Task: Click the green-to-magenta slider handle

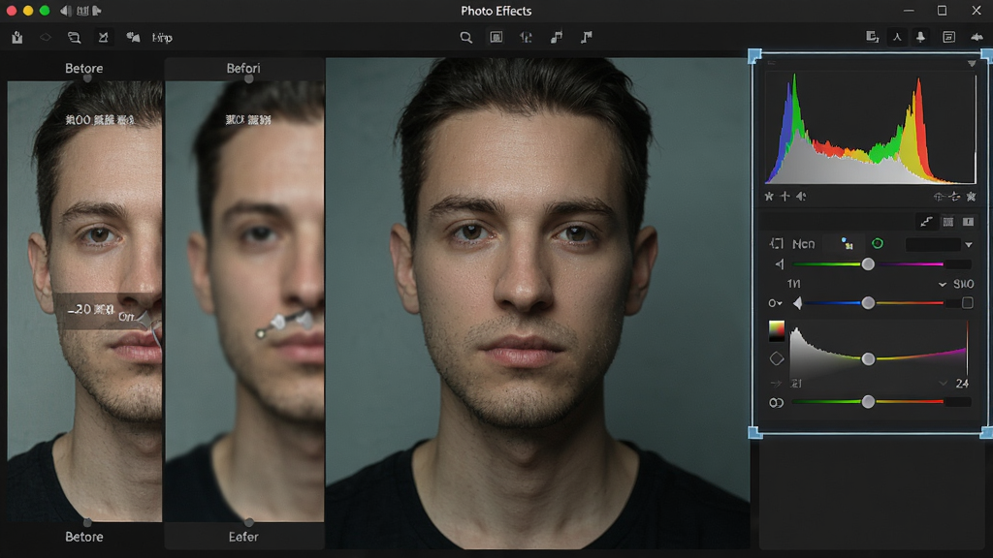Action: click(x=868, y=263)
